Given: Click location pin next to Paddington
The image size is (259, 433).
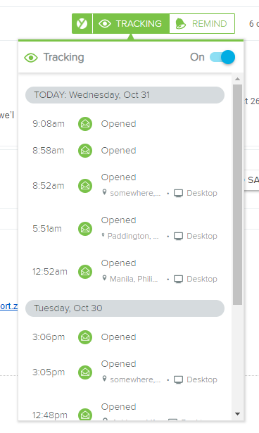Looking at the screenshot, I should (x=103, y=235).
